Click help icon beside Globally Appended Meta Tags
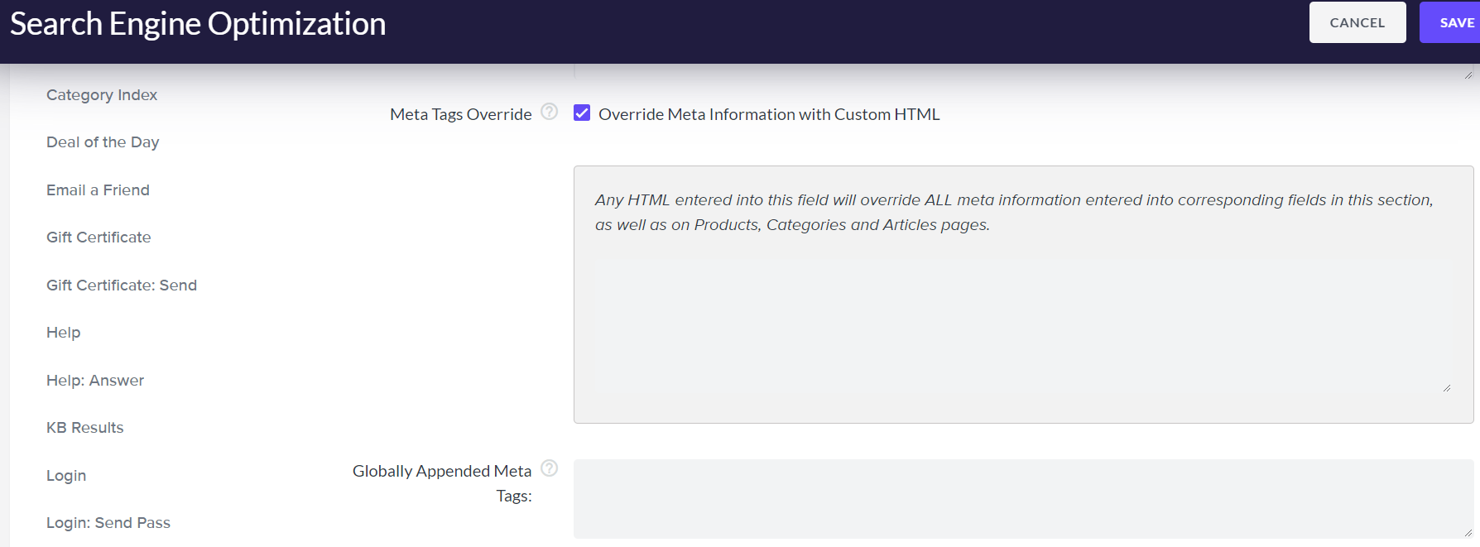 (549, 468)
